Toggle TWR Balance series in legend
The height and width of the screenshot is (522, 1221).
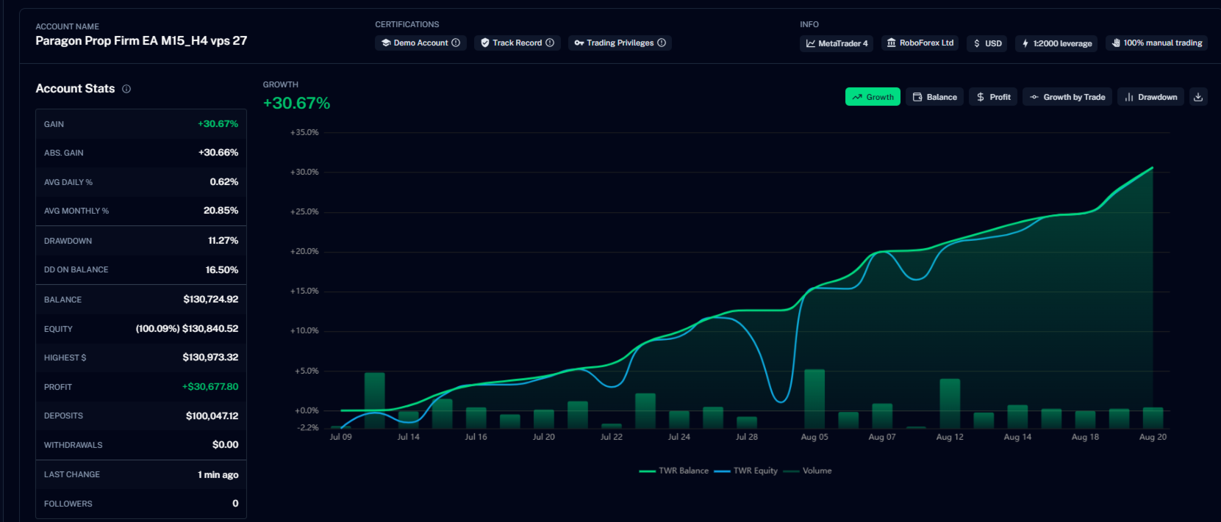[674, 471]
